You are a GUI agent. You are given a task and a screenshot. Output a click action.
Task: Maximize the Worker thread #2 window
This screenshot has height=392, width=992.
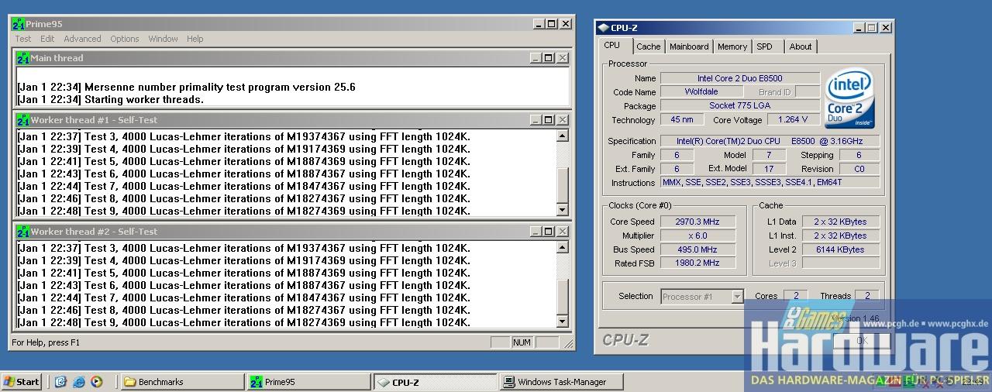point(548,232)
